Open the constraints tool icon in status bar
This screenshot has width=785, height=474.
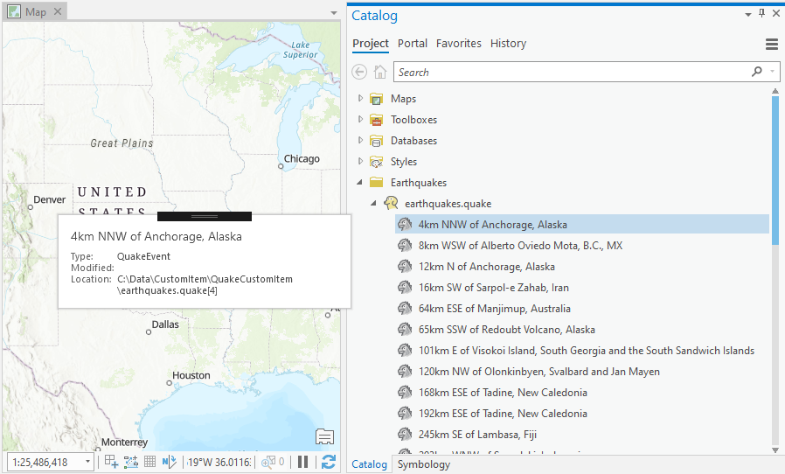point(131,462)
